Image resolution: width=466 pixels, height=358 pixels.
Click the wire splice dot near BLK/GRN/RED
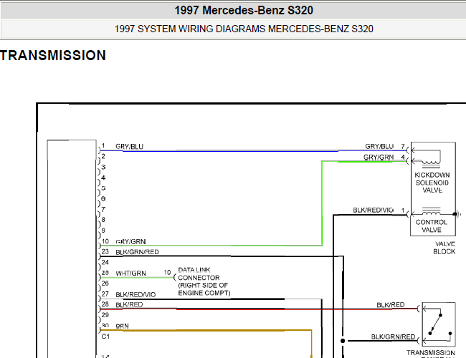point(343,341)
